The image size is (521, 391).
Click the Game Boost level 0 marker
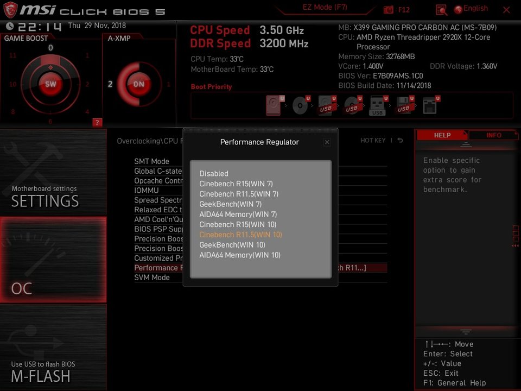click(50, 48)
